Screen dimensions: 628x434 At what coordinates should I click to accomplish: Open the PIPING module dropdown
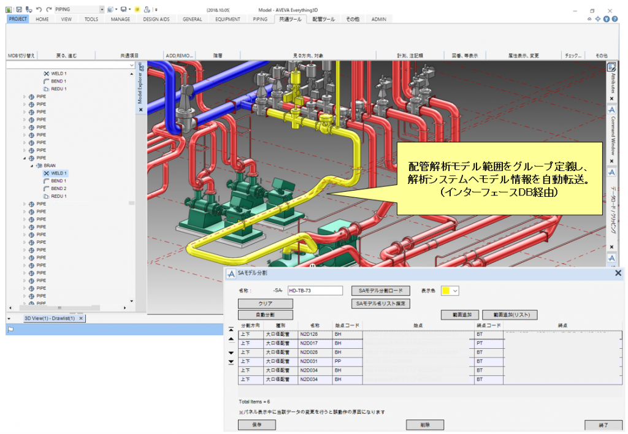click(x=102, y=9)
